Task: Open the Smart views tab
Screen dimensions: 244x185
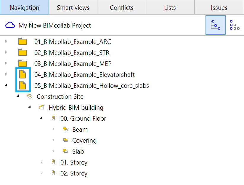Action: pyautogui.click(x=73, y=7)
